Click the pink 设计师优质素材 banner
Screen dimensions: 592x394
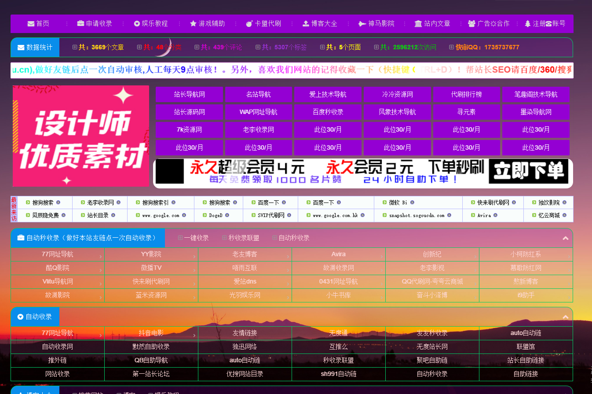click(x=80, y=136)
